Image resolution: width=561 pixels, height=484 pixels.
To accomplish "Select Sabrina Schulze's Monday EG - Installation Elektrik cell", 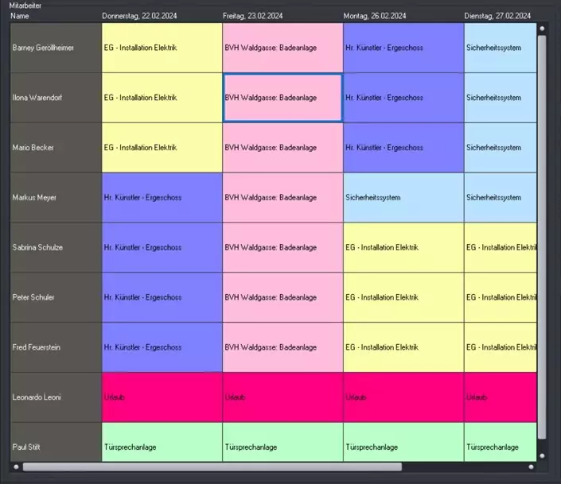I will [x=403, y=247].
